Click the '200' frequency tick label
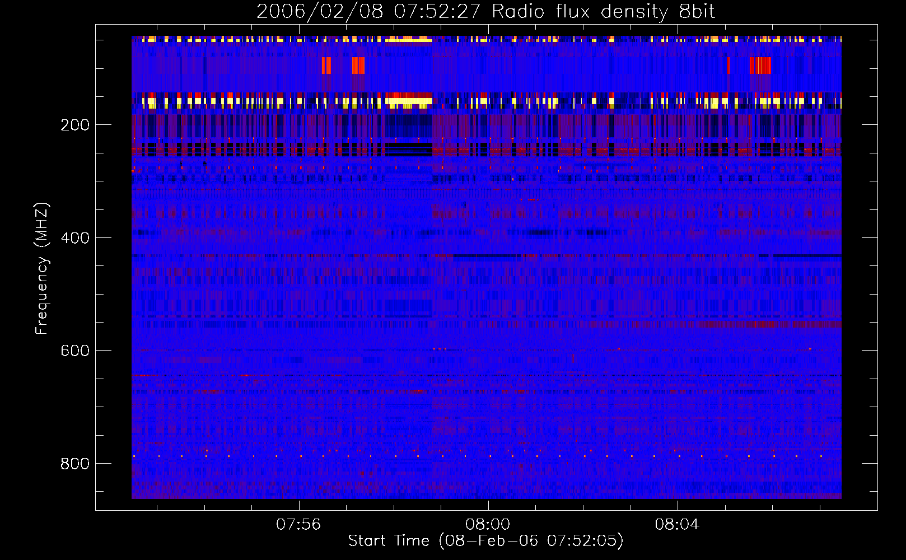Screen dimensions: 906x560 (75, 125)
